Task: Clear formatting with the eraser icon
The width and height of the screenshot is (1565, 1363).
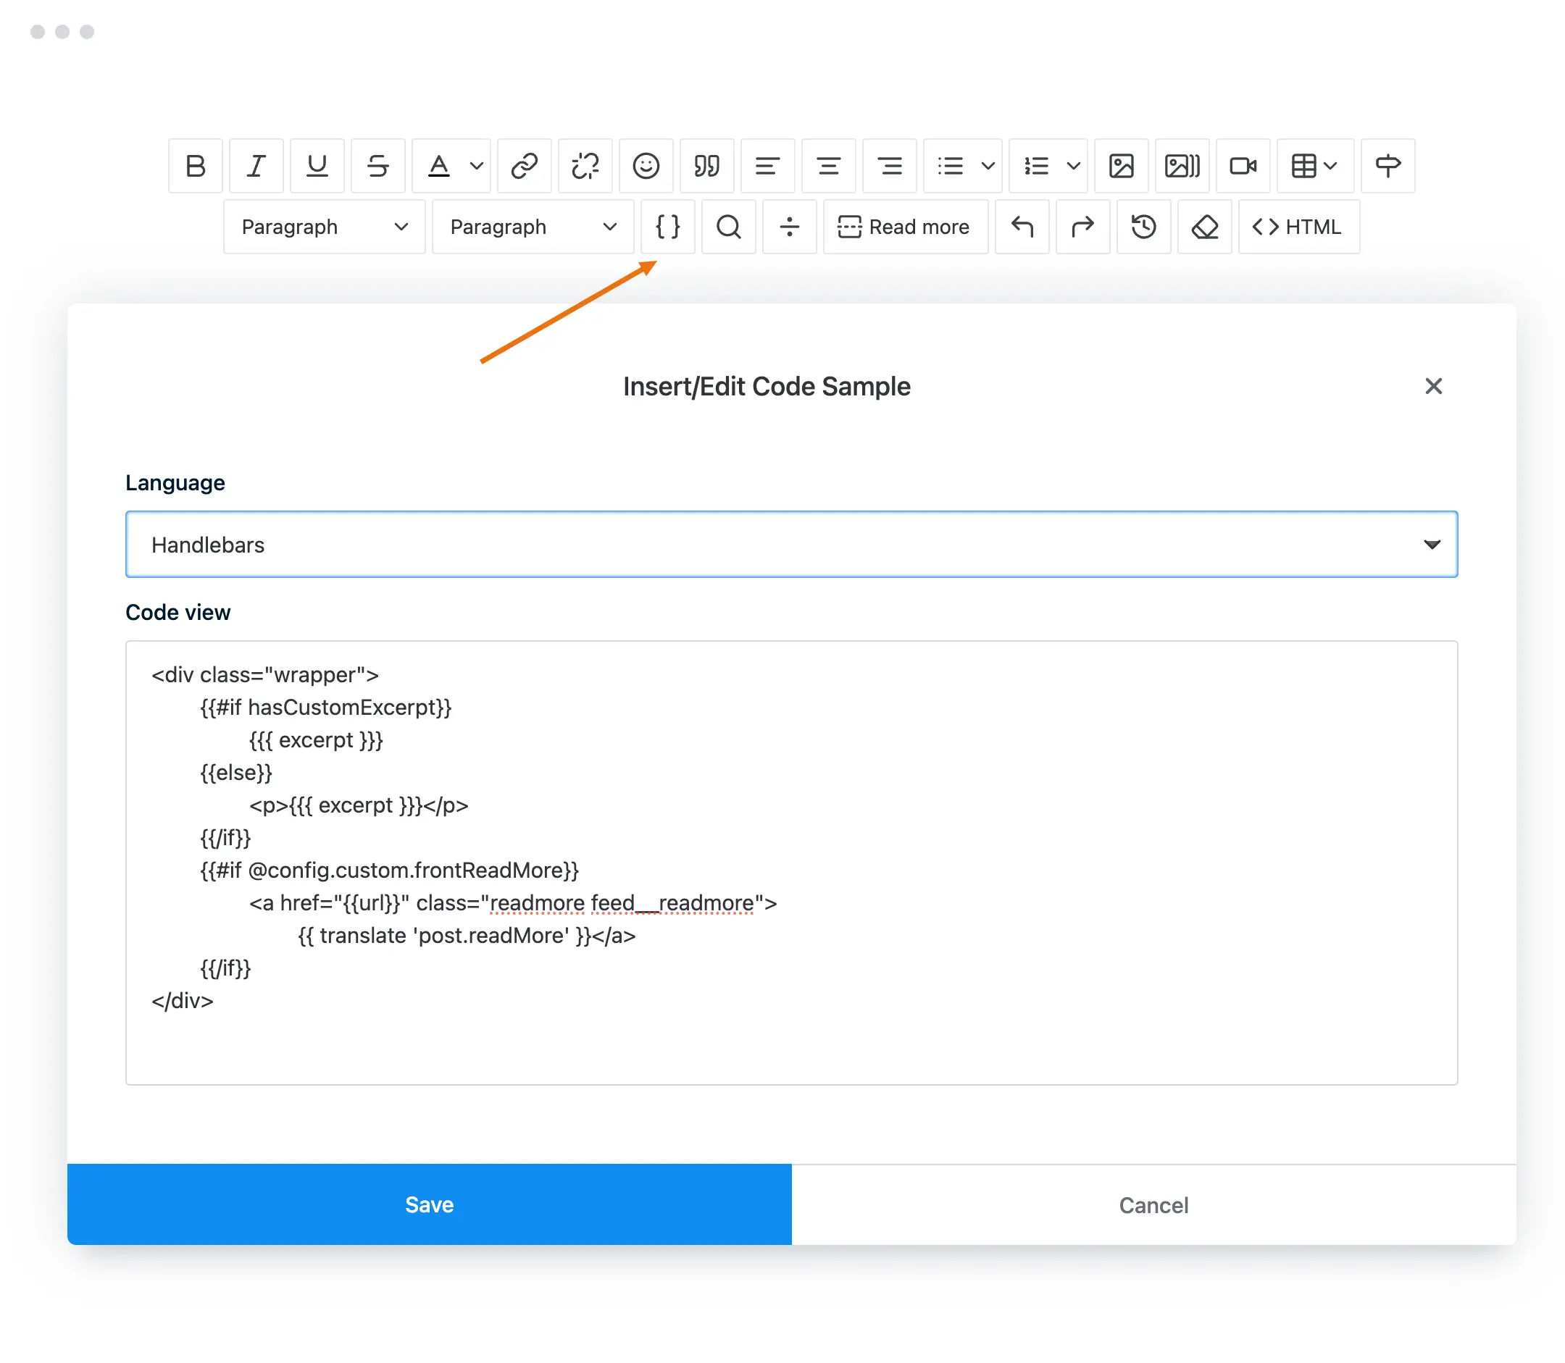Action: (1204, 227)
